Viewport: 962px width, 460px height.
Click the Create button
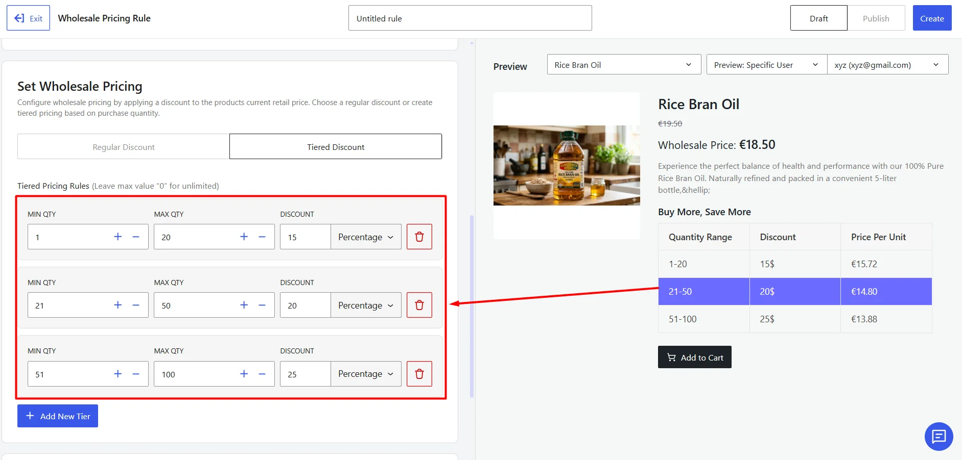932,18
